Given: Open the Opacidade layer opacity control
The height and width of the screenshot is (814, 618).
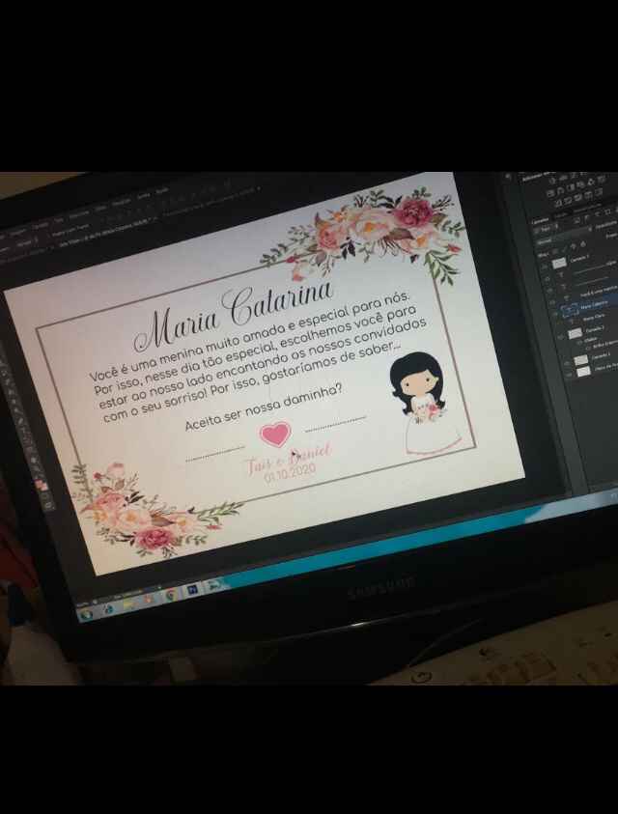Looking at the screenshot, I should tap(605, 224).
